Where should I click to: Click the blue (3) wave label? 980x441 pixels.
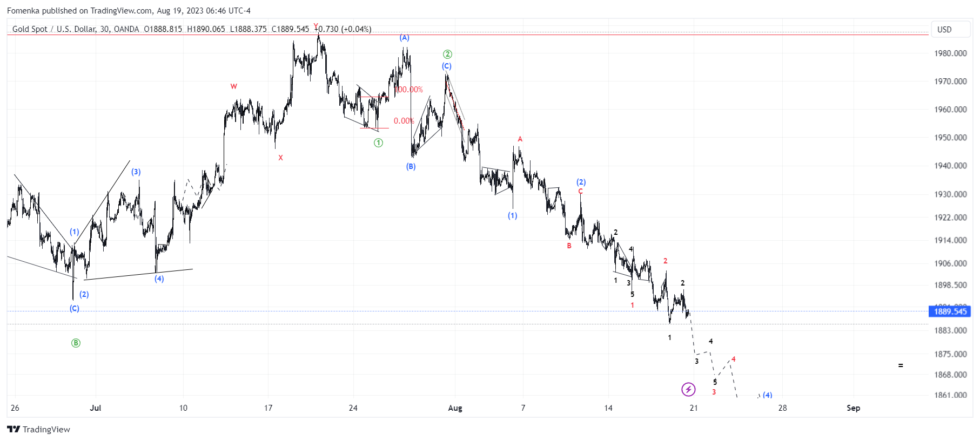[x=136, y=172]
